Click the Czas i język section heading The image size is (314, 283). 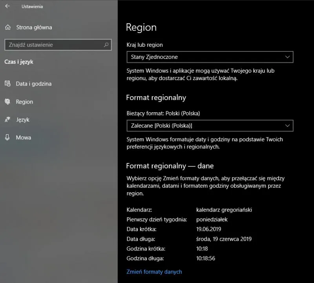coord(18,62)
